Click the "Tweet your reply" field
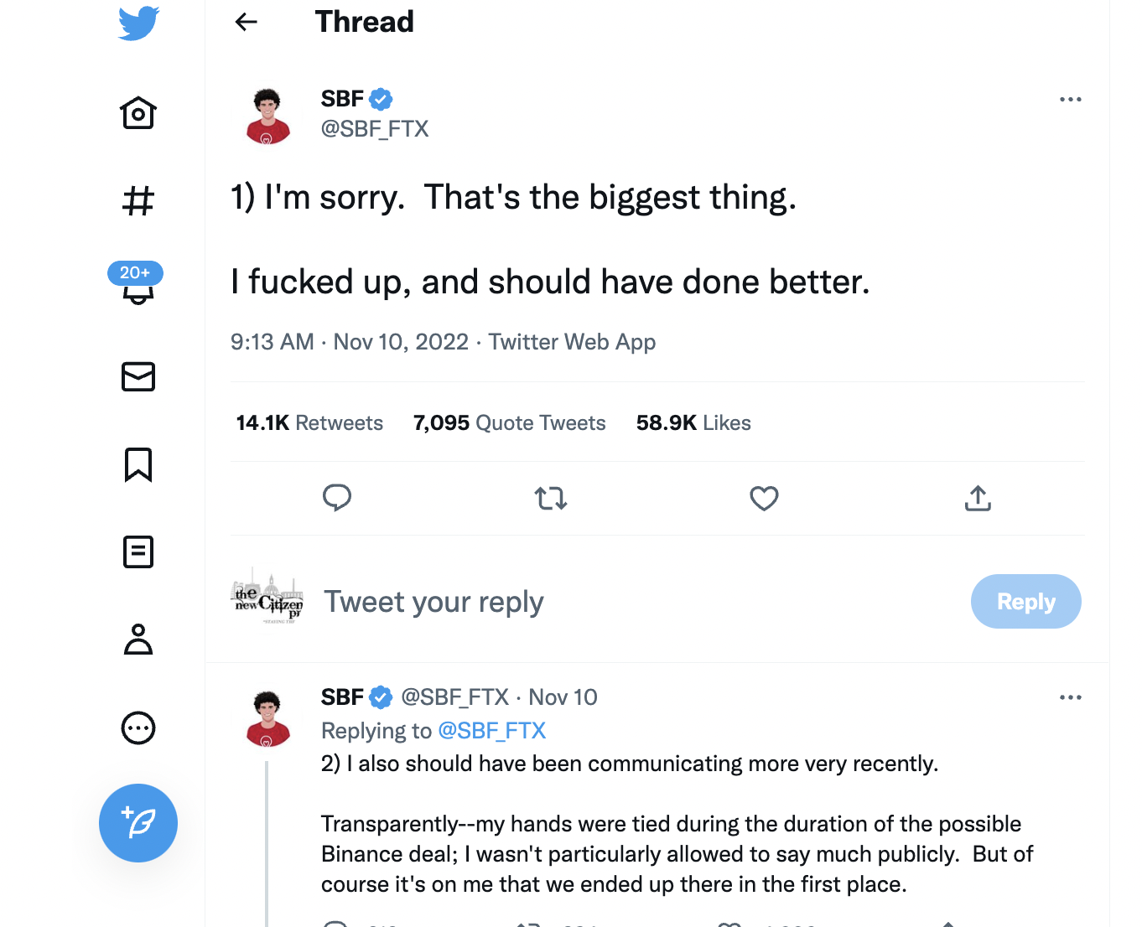 pyautogui.click(x=433, y=602)
